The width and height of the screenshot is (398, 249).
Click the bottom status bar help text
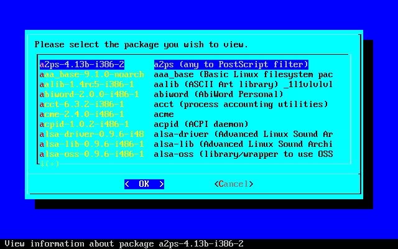(x=124, y=243)
